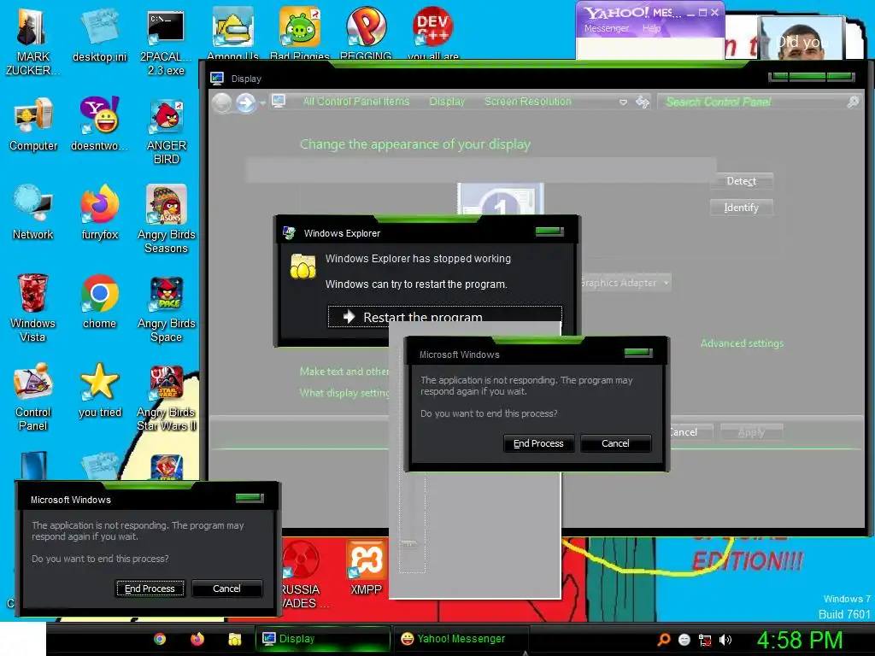Click All Control Panel Items breadcrumb

(x=356, y=102)
